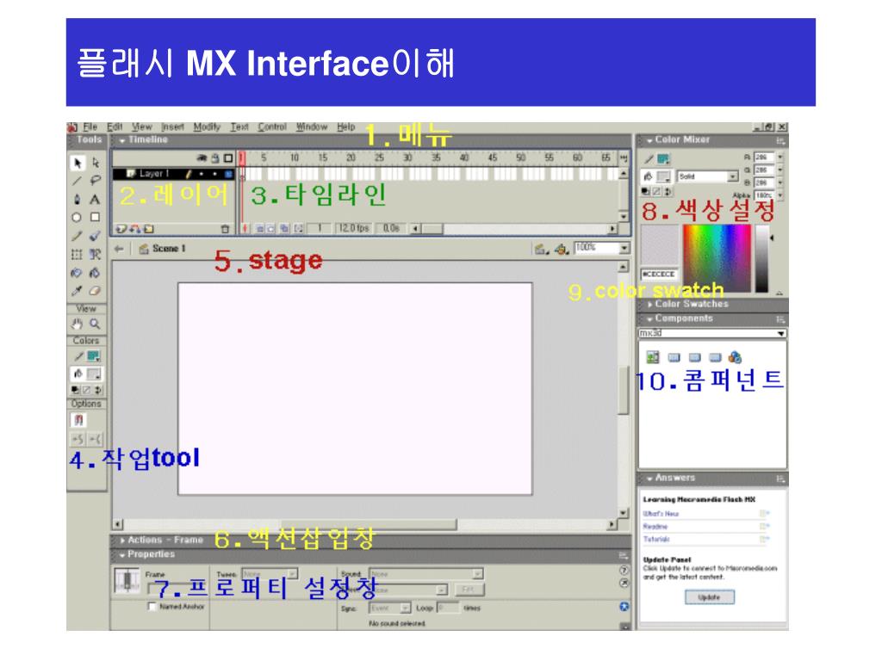This screenshot has height=661, width=882.
Task: Select the Paint Bucket tool
Action: point(95,273)
